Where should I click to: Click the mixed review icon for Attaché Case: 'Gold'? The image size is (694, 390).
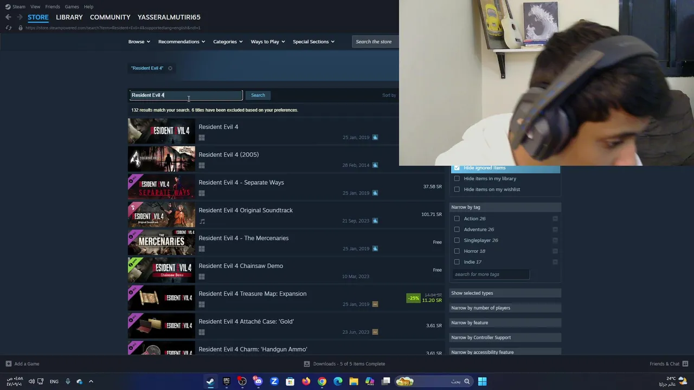tap(375, 332)
